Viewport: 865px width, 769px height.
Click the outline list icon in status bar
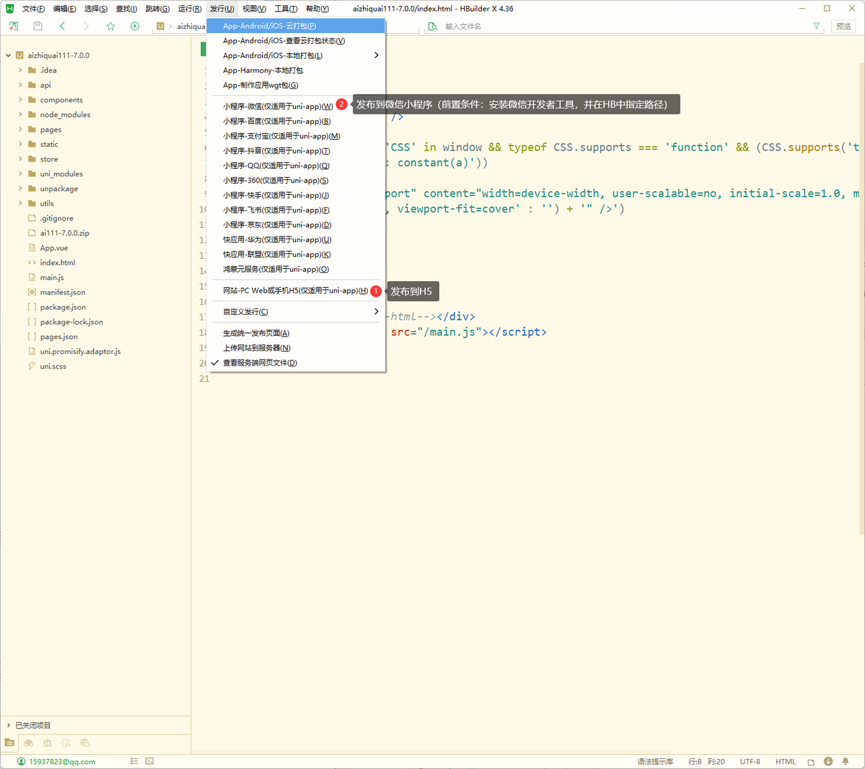point(134,761)
